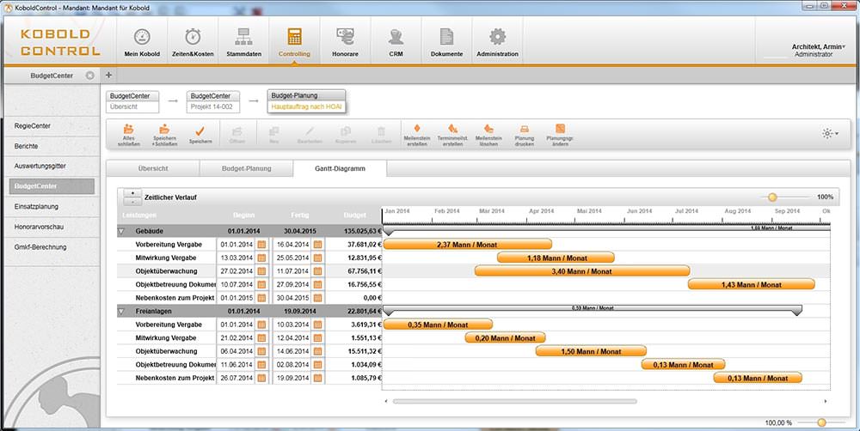The height and width of the screenshot is (431, 860).
Task: Open Gmkf-Berechnung in the sidebar
Action: coord(52,247)
